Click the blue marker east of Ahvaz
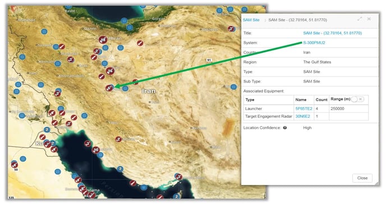Screen dimensions: 386x204 click(84, 116)
